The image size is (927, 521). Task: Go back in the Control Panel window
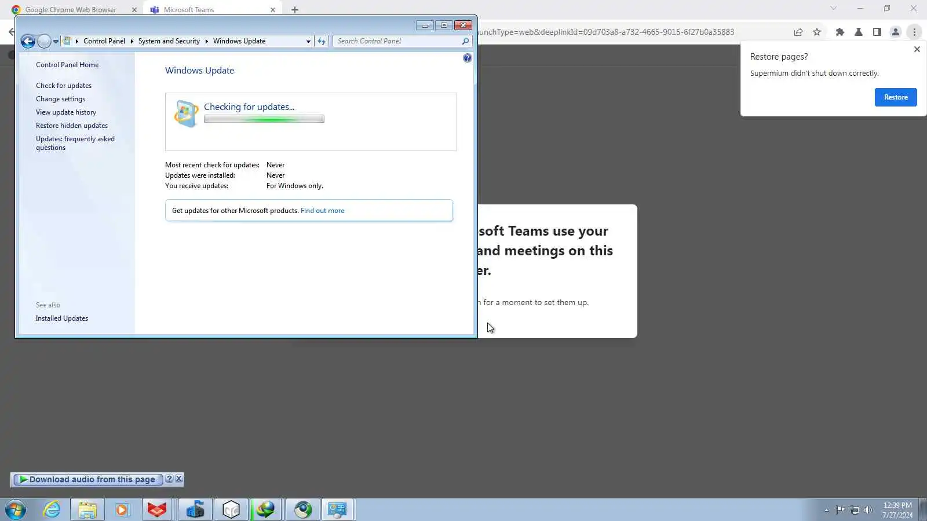pos(27,41)
